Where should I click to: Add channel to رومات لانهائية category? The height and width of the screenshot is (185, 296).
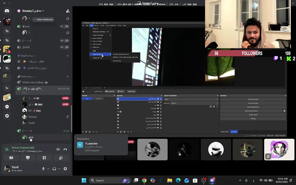(68, 56)
